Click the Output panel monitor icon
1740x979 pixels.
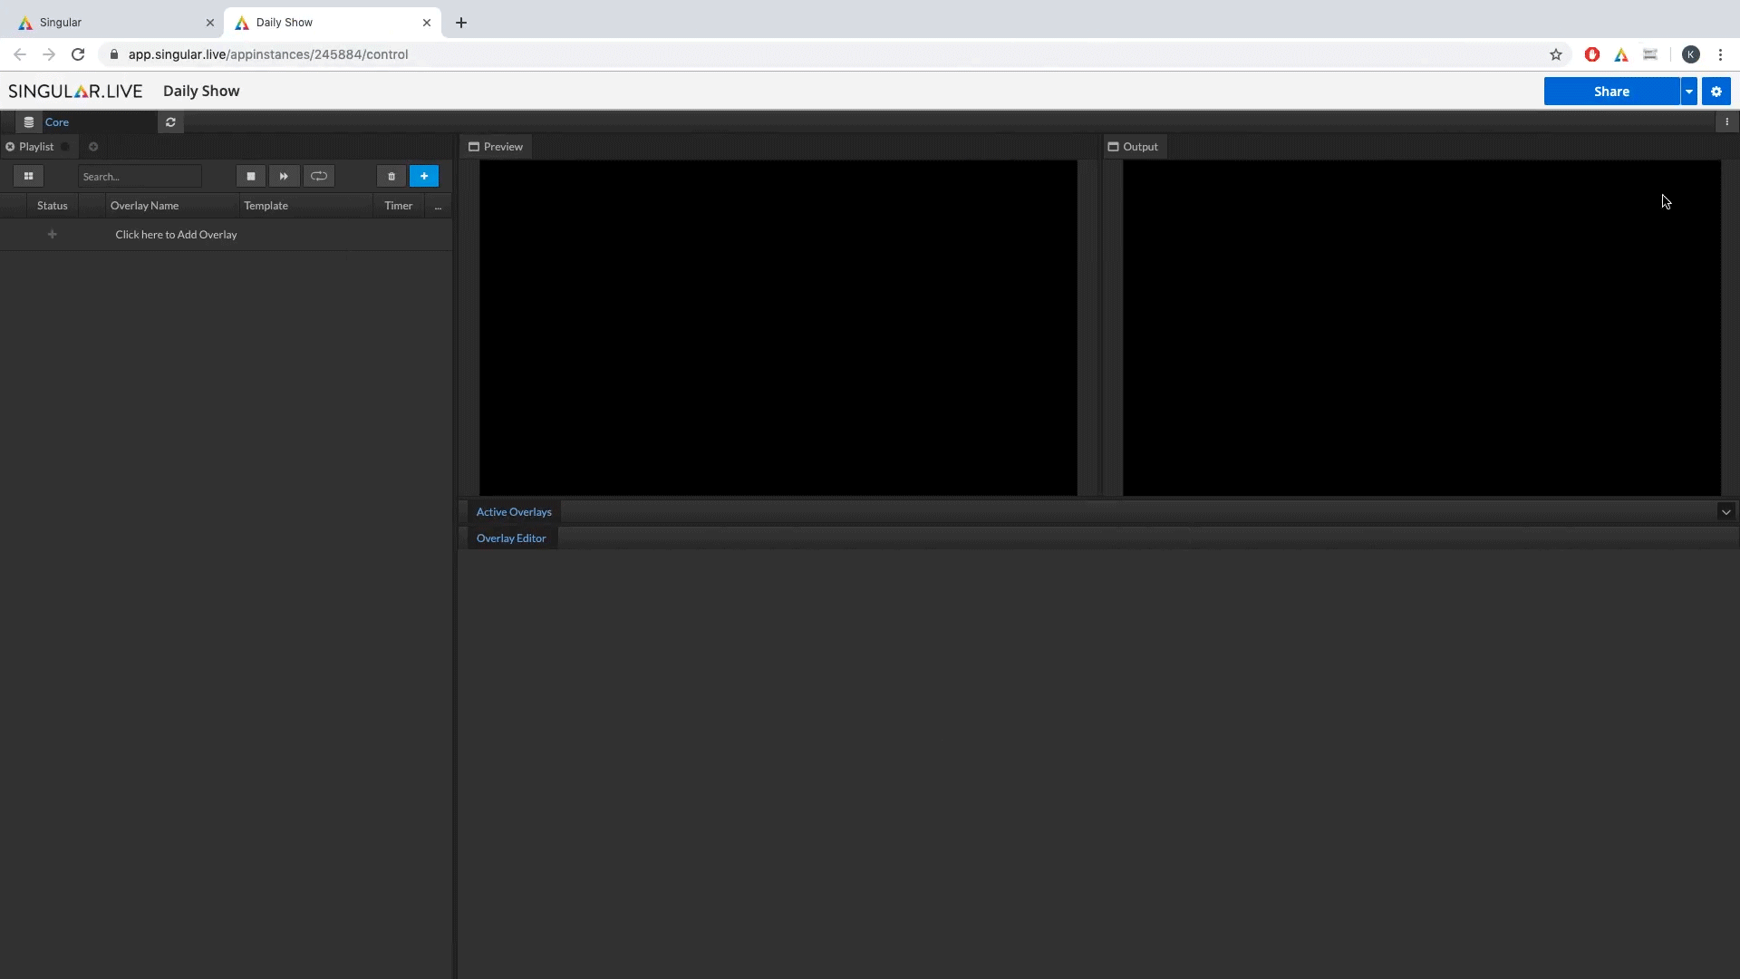(x=1113, y=146)
